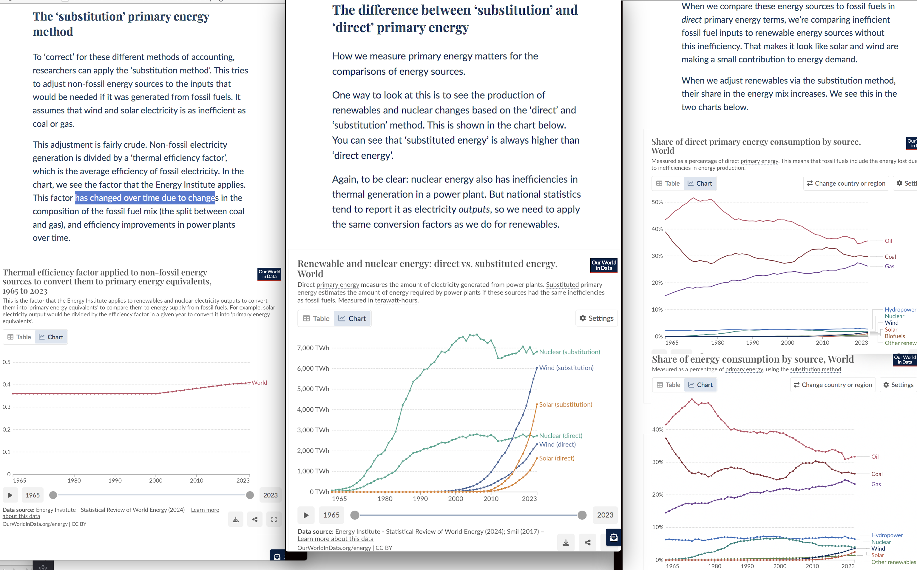Select Chart tab on direct primary energy chart
Viewport: 917px width, 570px height.
[700, 183]
